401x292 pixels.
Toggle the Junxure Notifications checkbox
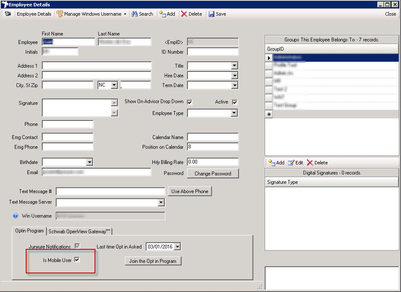click(x=77, y=246)
